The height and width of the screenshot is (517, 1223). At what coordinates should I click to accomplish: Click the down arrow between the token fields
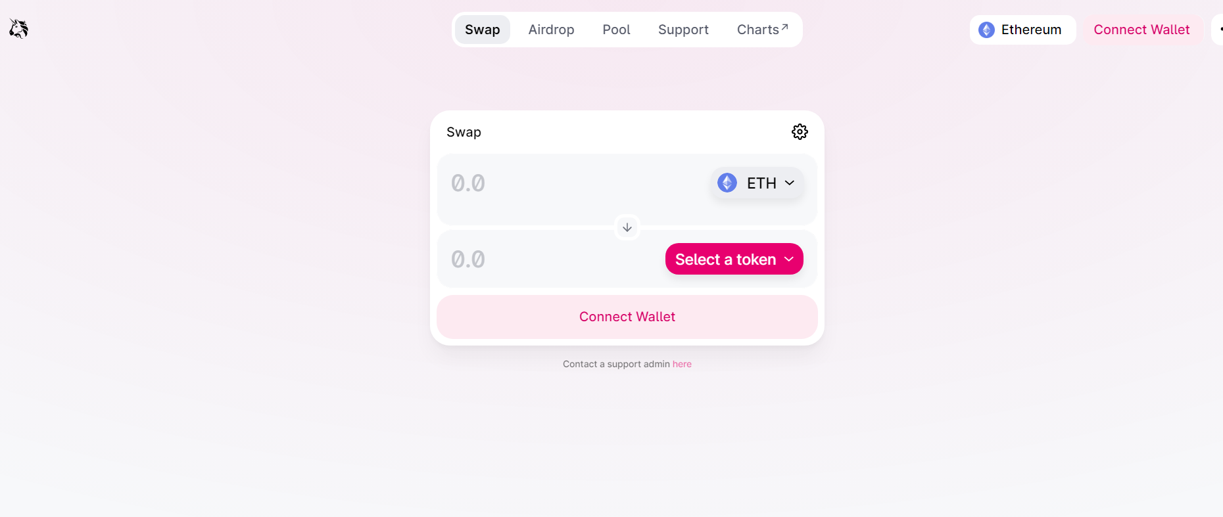627,227
